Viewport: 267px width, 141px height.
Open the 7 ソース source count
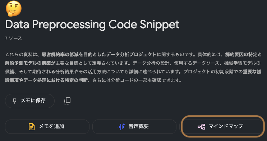[x=13, y=39]
